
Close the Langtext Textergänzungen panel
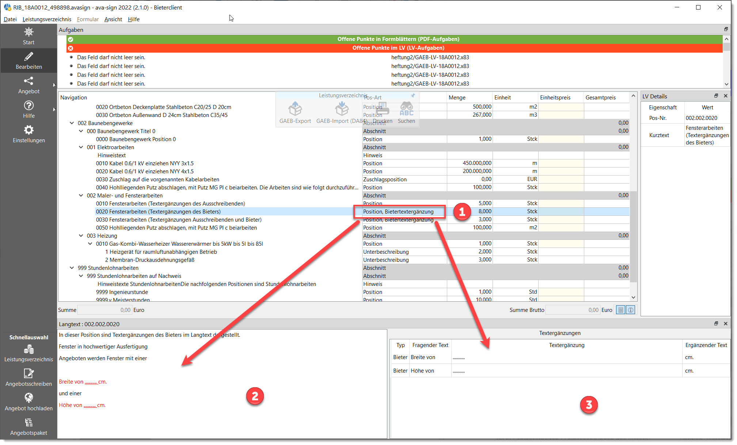tap(726, 324)
